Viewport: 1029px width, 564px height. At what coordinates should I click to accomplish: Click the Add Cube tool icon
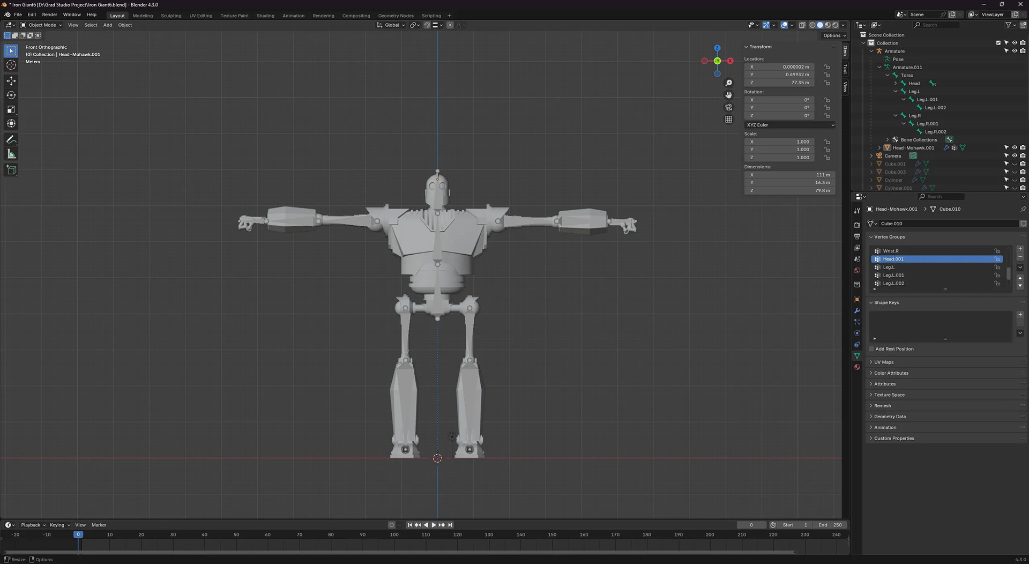11,170
